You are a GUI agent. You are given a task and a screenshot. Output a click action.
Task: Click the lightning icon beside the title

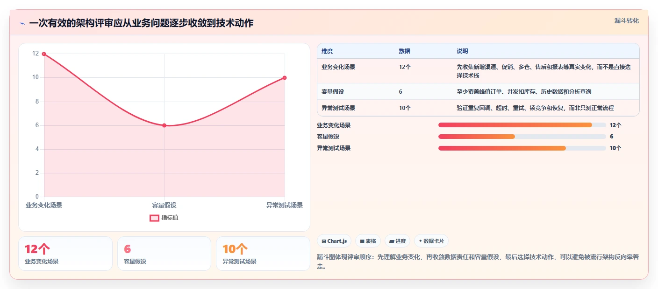[x=22, y=23]
